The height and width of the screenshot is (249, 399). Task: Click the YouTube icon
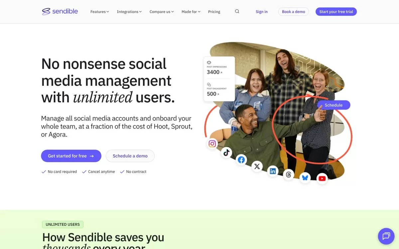[322, 179]
